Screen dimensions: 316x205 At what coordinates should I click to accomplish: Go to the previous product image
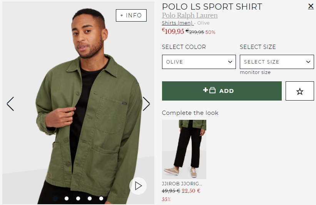tap(10, 104)
